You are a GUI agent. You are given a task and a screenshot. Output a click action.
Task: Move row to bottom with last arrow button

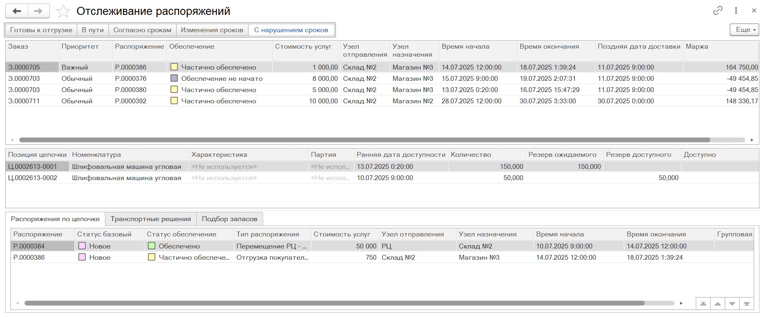tap(746, 304)
